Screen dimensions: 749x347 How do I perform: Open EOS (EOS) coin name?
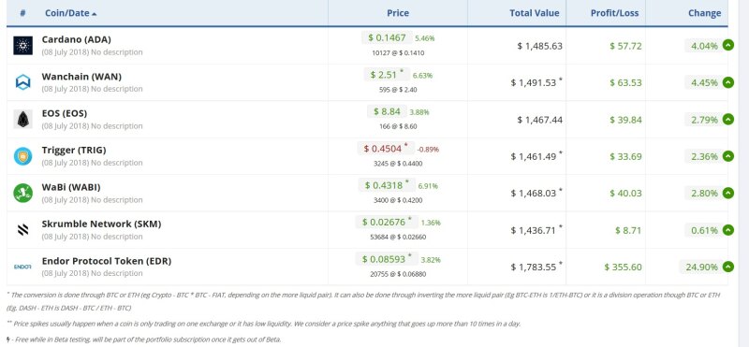(x=65, y=113)
